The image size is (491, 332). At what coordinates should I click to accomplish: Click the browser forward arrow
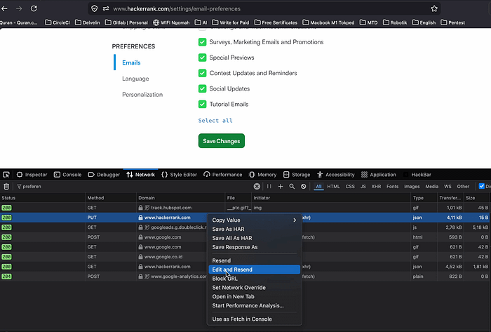[19, 8]
